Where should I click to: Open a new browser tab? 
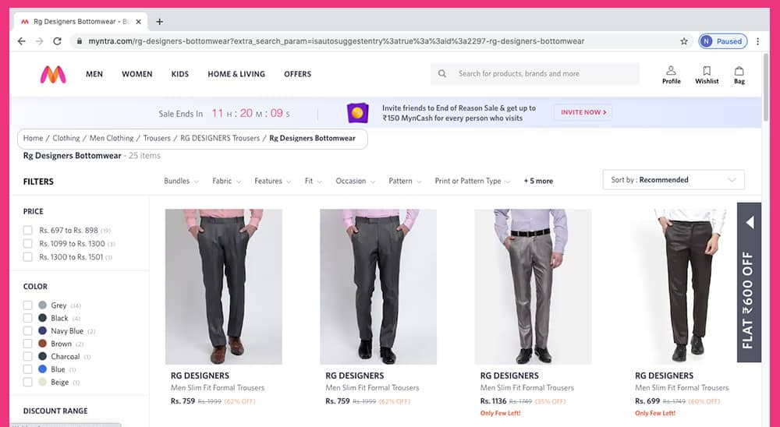(x=159, y=22)
